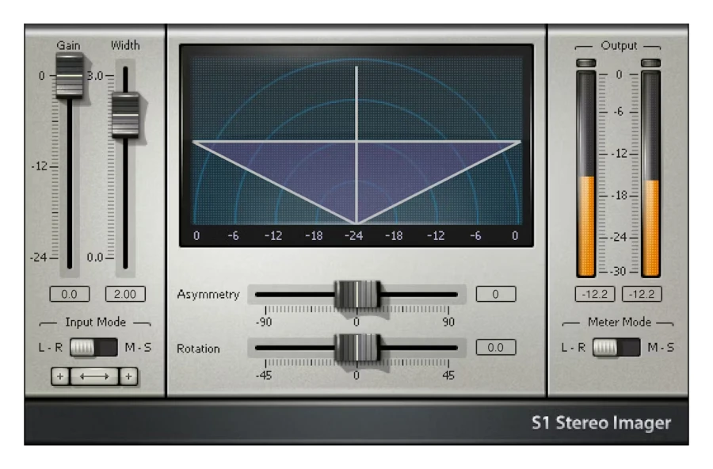Click the Gain fader handle

(70, 75)
